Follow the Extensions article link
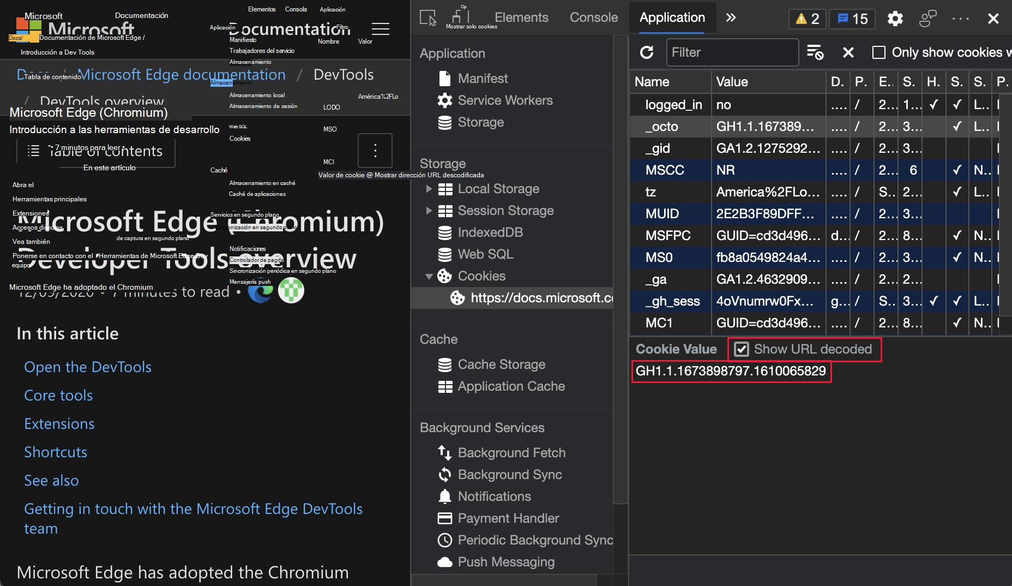 point(59,424)
